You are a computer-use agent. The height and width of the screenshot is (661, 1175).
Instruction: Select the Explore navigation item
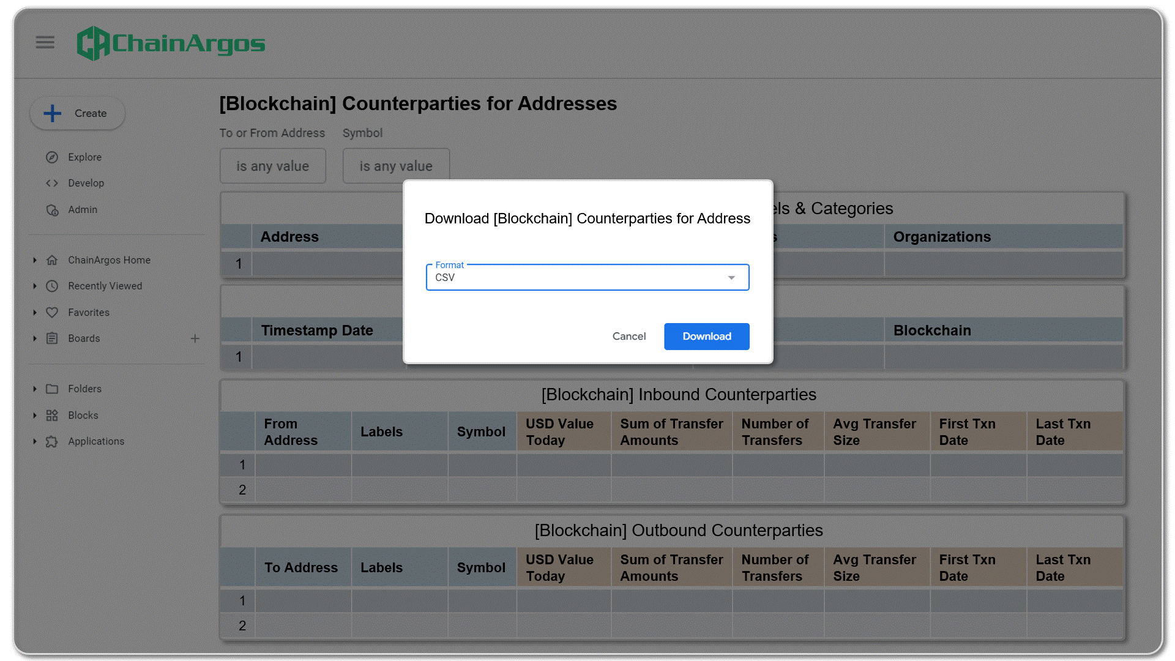point(84,157)
